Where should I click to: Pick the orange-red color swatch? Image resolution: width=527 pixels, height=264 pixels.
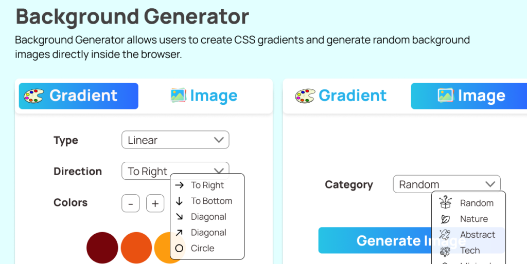136,248
